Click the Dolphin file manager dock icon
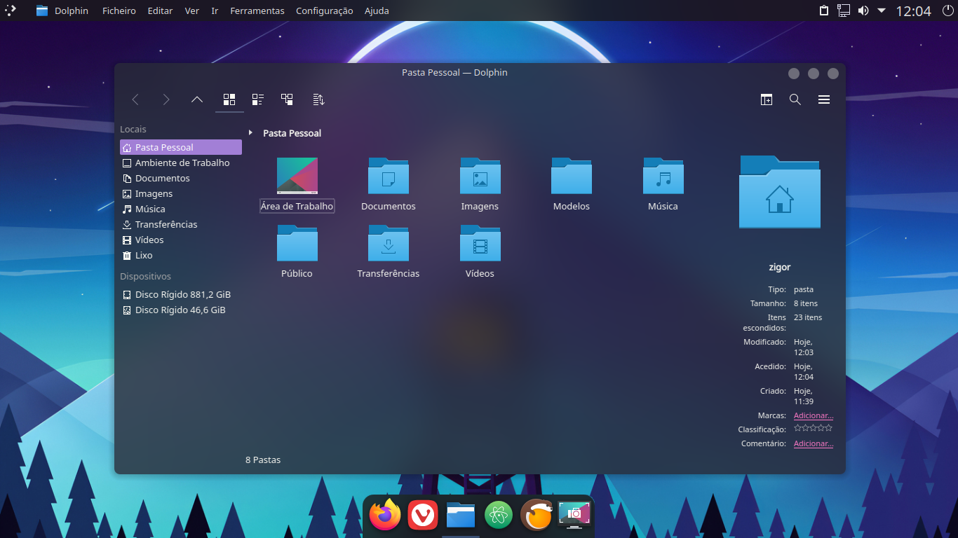958x538 pixels. pyautogui.click(x=461, y=516)
